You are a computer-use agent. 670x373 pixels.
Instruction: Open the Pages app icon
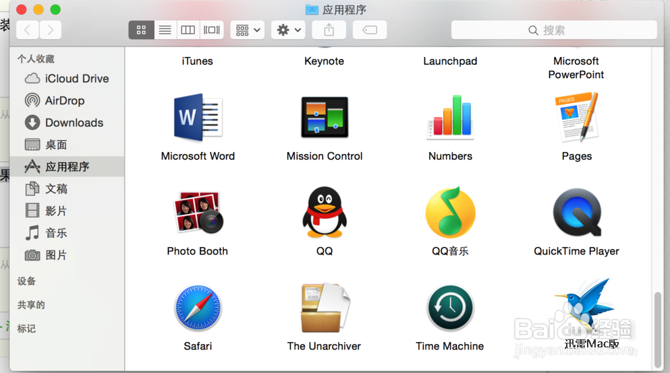(577, 117)
